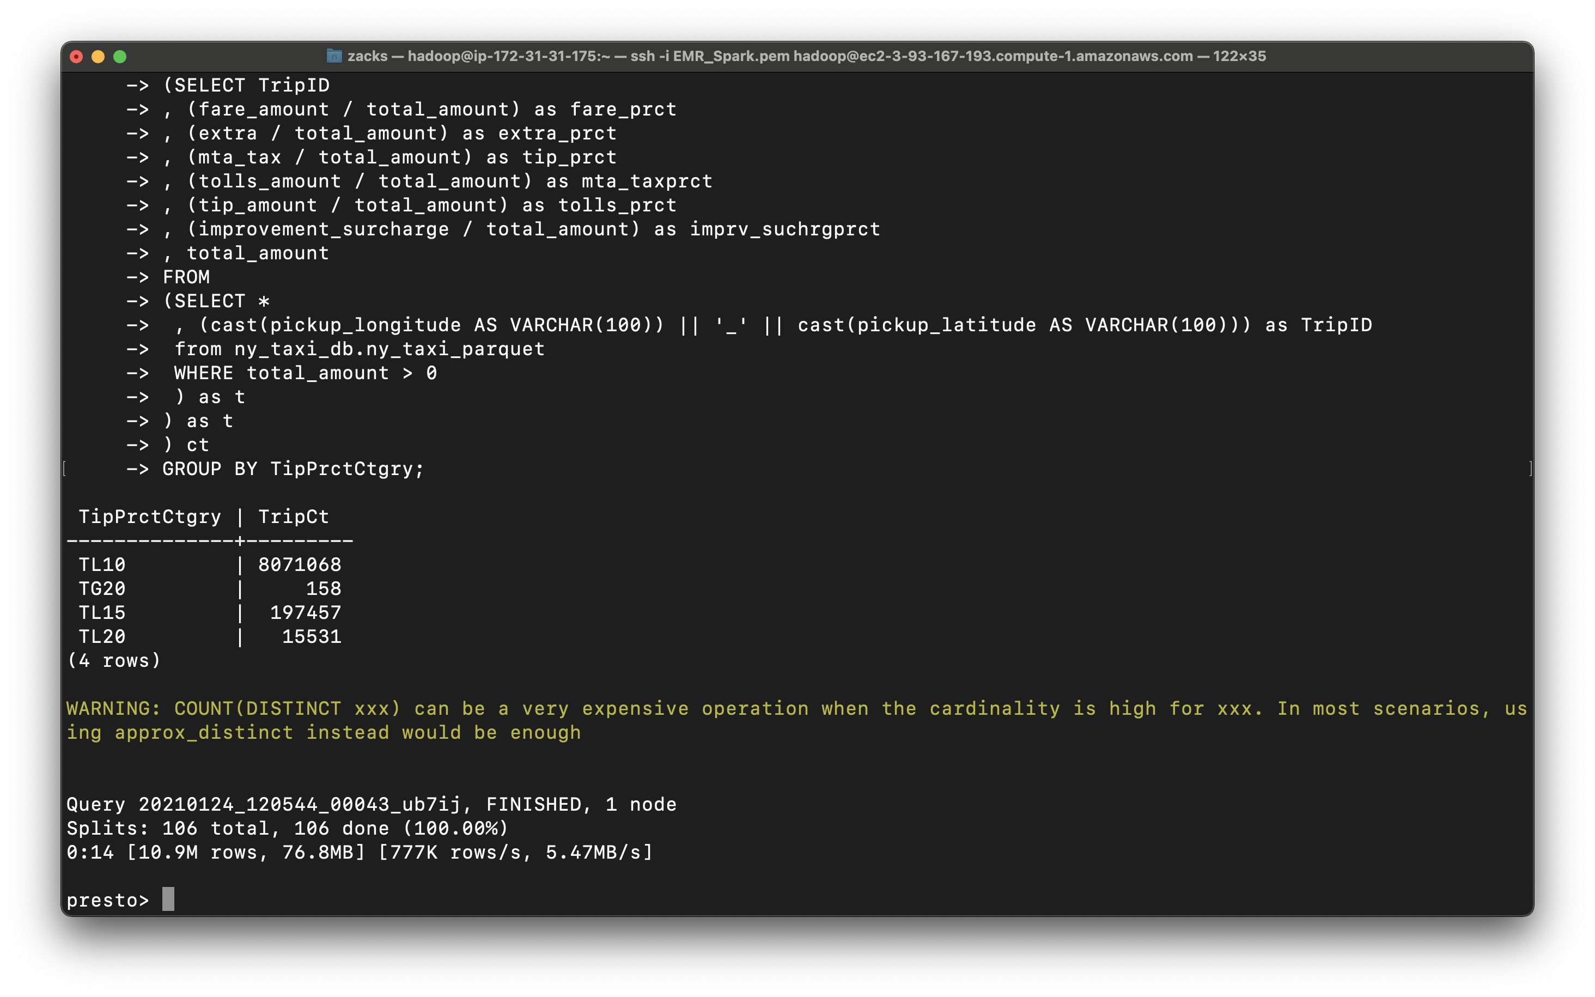
Task: Click the yellow minimize window button
Action: (98, 57)
